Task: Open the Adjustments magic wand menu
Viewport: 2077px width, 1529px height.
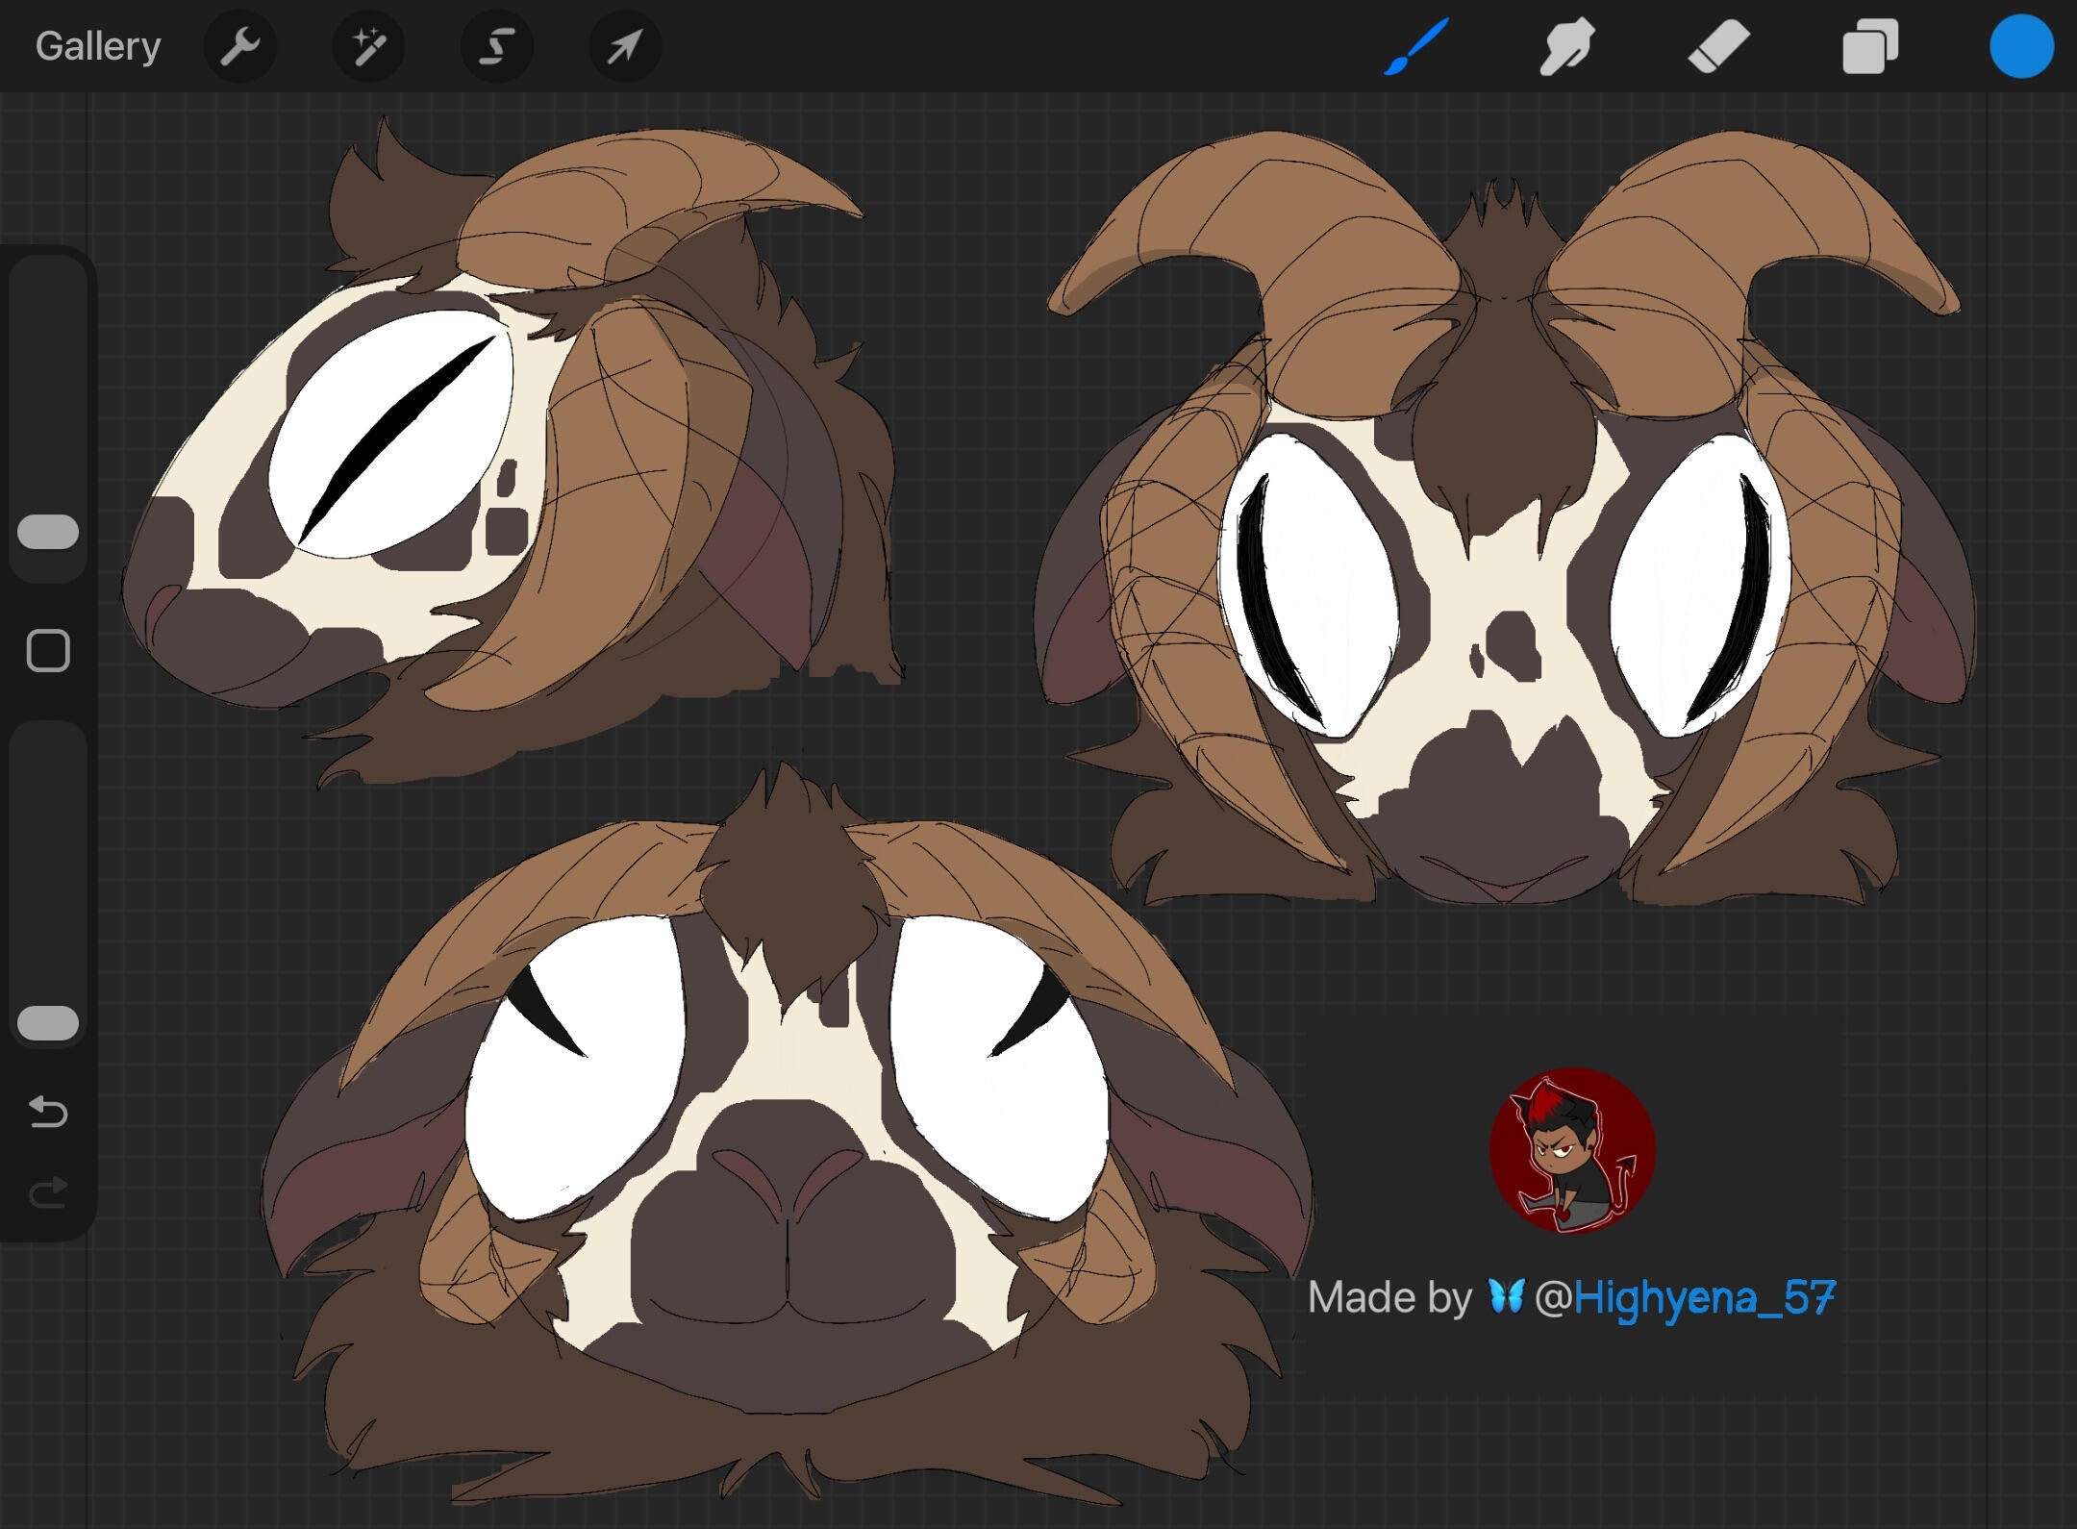Action: click(368, 46)
